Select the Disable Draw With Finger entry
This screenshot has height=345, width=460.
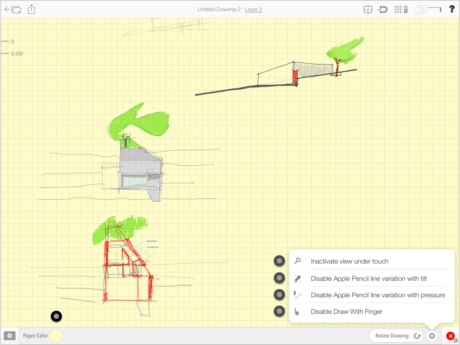(346, 312)
